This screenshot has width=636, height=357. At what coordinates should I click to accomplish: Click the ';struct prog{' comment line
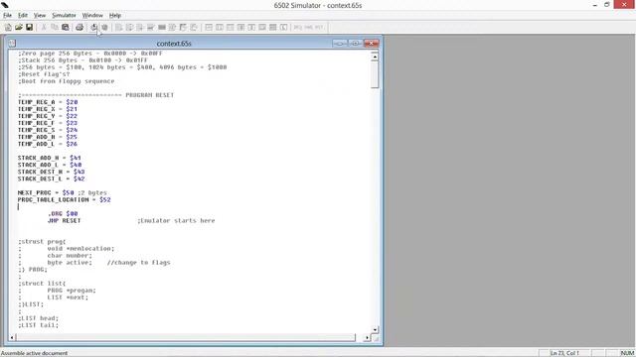tap(42, 242)
